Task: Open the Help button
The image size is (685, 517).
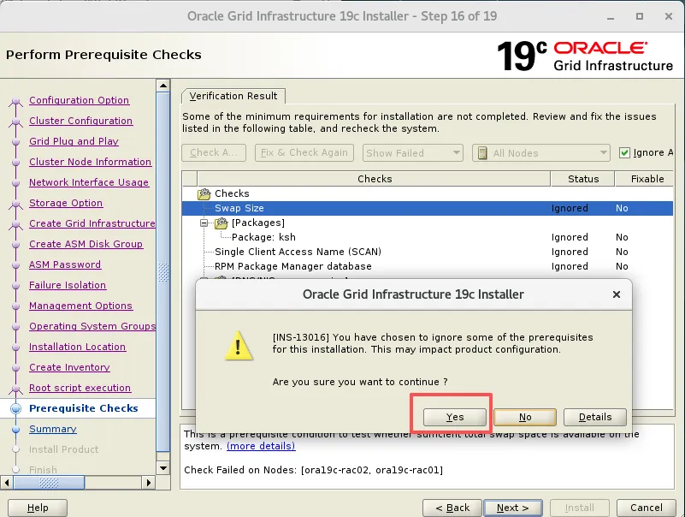Action: click(x=38, y=508)
